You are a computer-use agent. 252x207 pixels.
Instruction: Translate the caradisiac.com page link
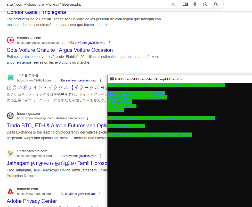point(88,43)
